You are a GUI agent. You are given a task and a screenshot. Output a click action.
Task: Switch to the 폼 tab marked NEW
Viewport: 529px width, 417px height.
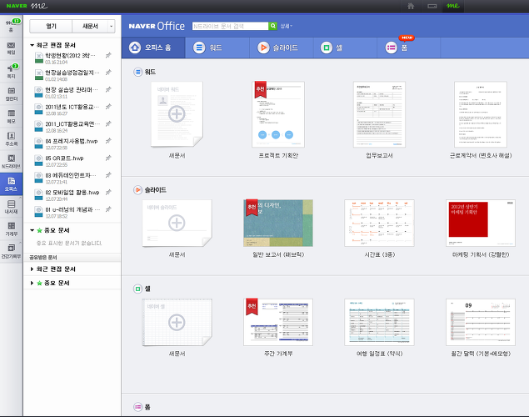408,48
